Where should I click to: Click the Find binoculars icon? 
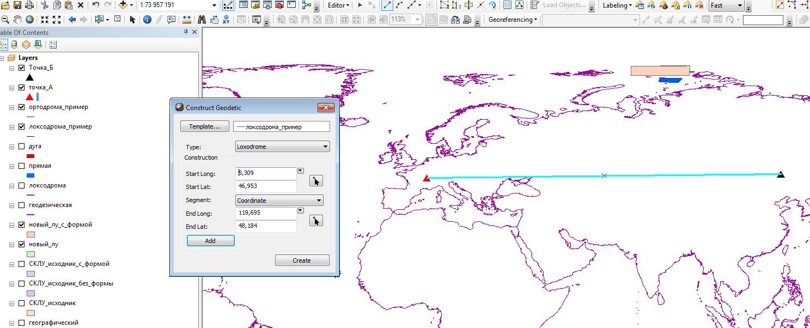pyautogui.click(x=202, y=20)
